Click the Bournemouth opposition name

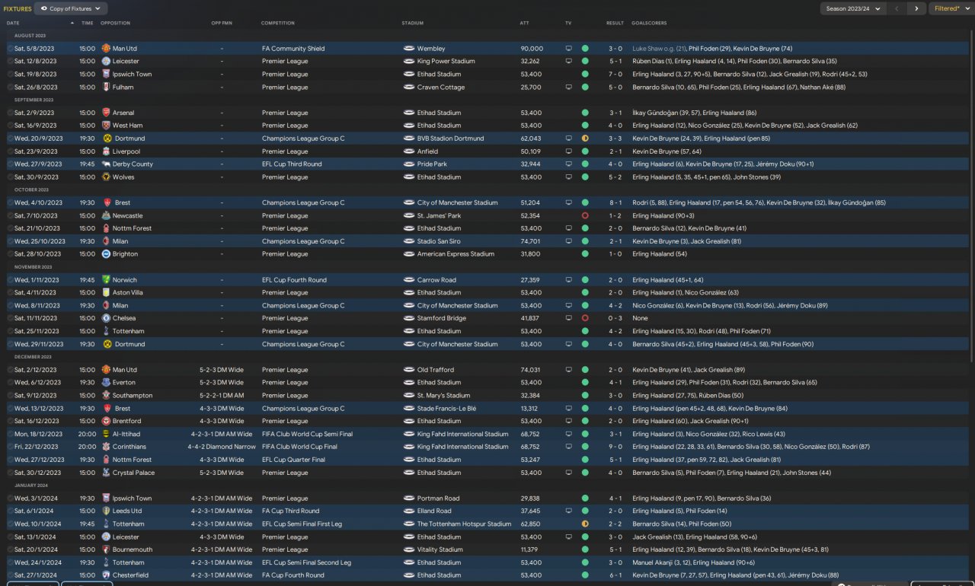click(133, 549)
